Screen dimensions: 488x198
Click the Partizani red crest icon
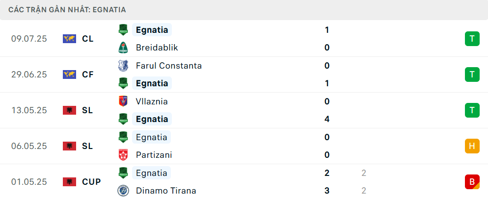click(123, 155)
